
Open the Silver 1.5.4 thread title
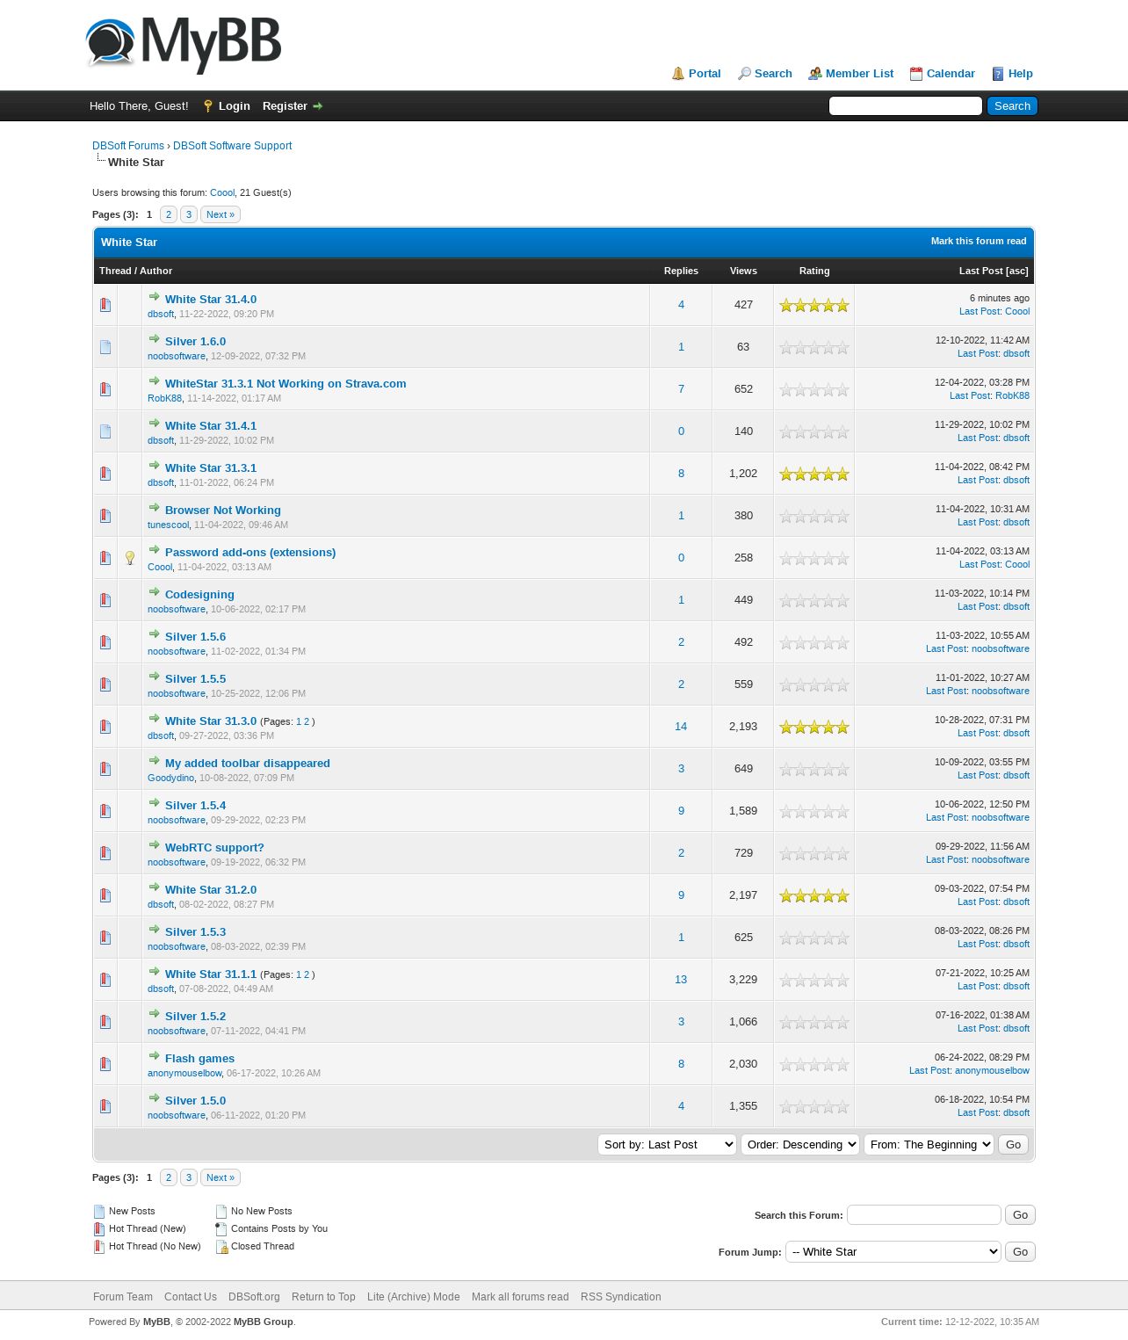coord(195,806)
